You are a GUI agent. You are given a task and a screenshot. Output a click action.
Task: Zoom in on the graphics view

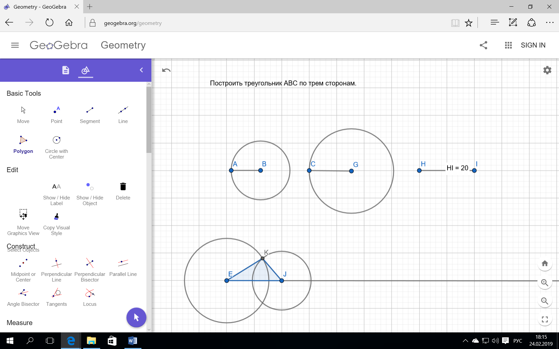click(x=545, y=283)
